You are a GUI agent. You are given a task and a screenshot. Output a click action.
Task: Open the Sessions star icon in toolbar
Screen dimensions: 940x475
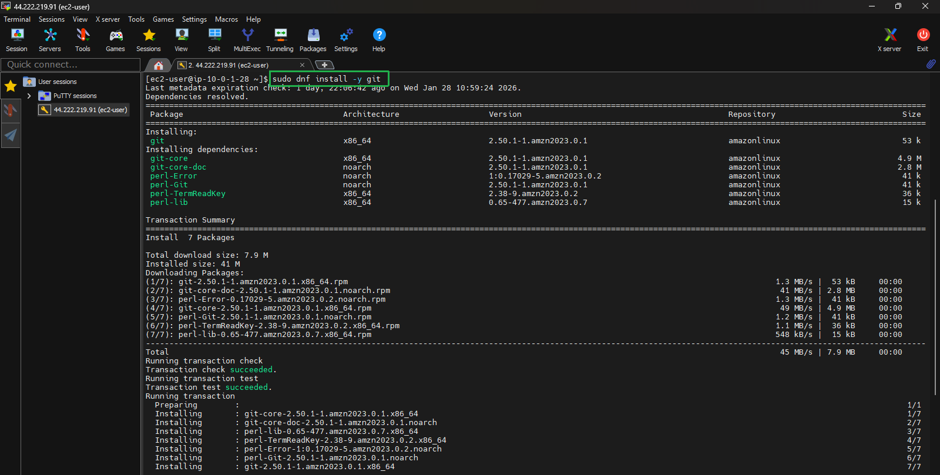(x=149, y=40)
